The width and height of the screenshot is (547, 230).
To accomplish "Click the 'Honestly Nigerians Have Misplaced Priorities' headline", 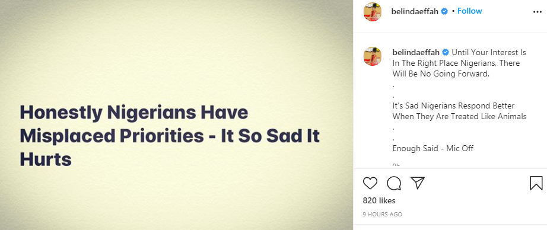I will pos(170,136).
